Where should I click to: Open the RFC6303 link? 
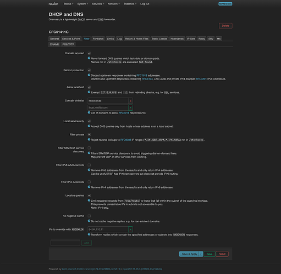coord(126,140)
